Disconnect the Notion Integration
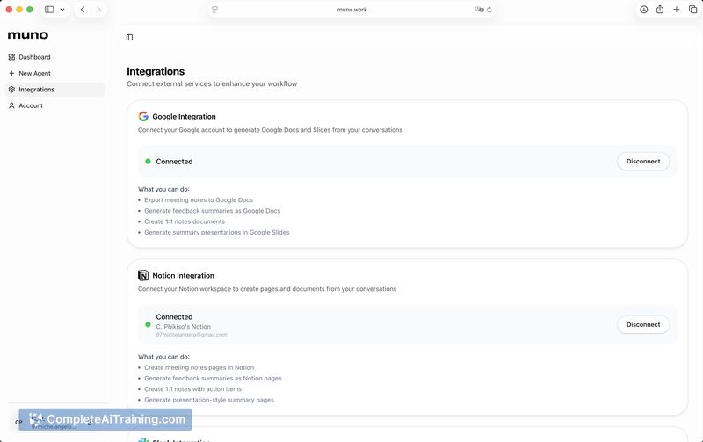 [x=643, y=324]
